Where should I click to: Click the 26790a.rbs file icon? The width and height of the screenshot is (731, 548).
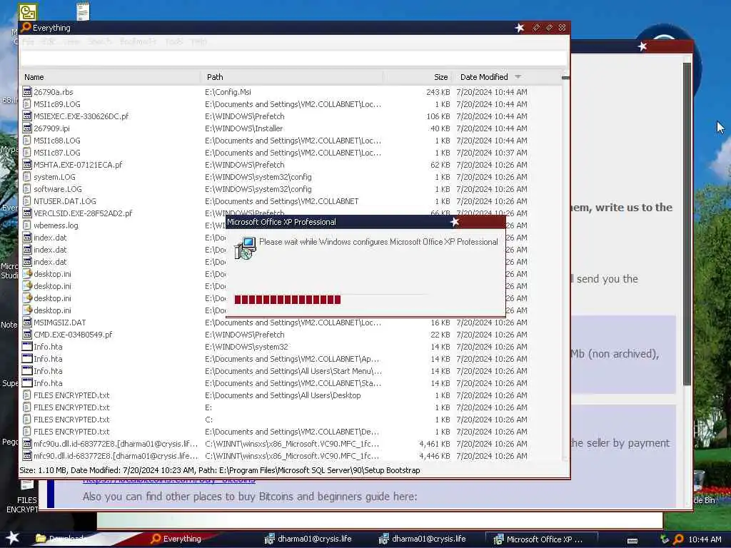coord(27,92)
